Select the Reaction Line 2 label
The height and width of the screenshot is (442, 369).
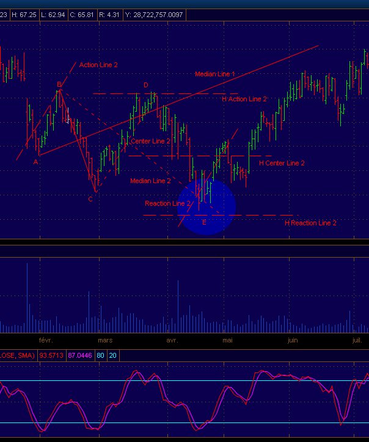pyautogui.click(x=167, y=203)
